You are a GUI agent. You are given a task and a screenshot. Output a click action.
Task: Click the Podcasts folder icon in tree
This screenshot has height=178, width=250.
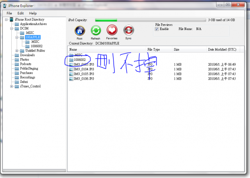pyautogui.click(x=17, y=64)
